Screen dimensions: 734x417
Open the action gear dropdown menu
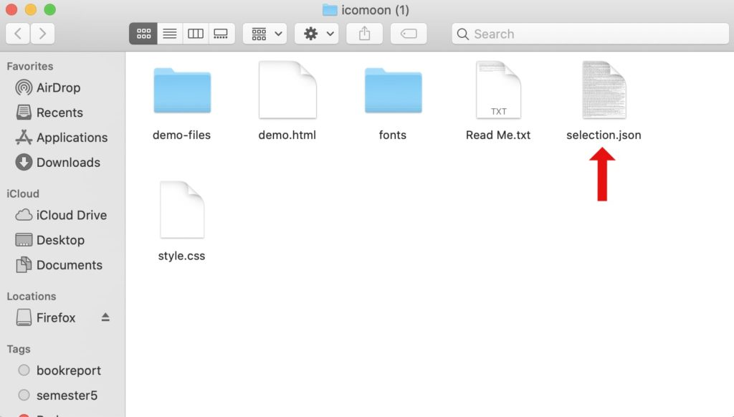click(316, 33)
